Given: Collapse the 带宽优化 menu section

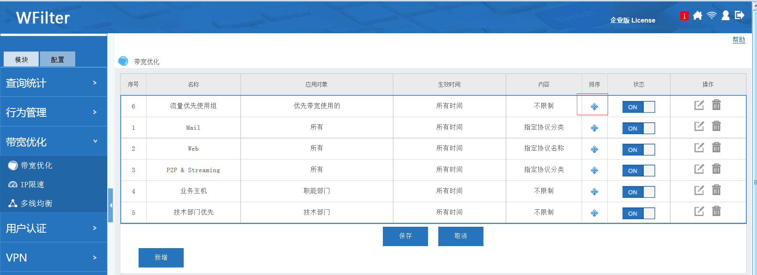Looking at the screenshot, I should [53, 142].
